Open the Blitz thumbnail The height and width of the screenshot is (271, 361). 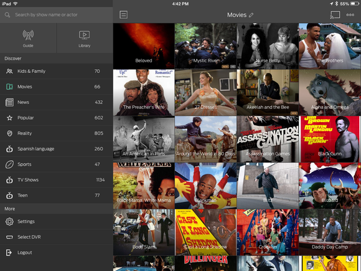pyautogui.click(x=268, y=186)
